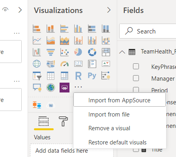Check the KeyPhrase field checkbox

pyautogui.click(x=136, y=66)
